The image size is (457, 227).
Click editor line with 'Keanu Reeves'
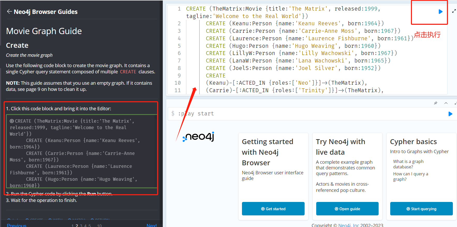click(295, 24)
